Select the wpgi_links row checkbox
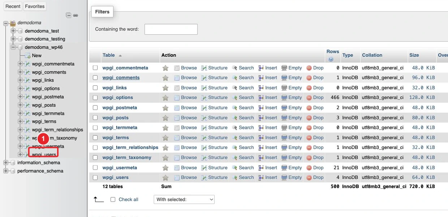The width and height of the screenshot is (448, 217). [x=95, y=88]
